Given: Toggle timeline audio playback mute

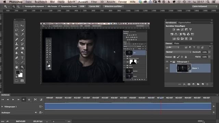Looking at the screenshot, I should point(24,99).
